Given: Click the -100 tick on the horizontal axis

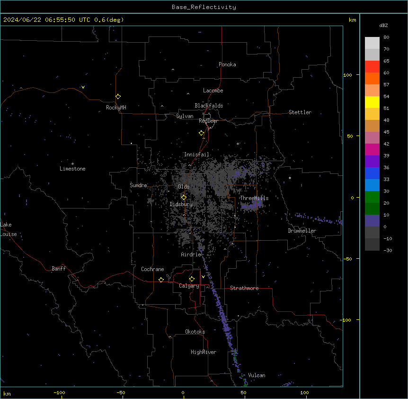Looking at the screenshot, I should [x=59, y=392].
